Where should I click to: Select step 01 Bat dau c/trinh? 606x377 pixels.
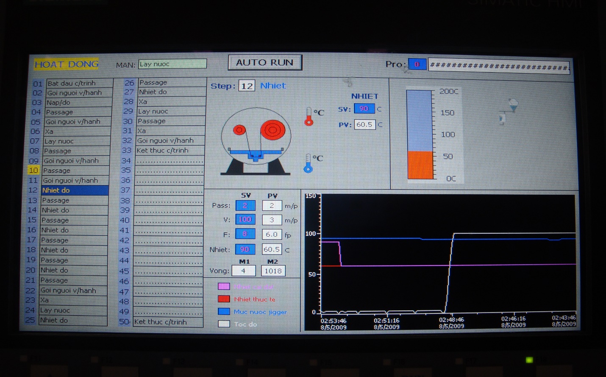tap(79, 83)
